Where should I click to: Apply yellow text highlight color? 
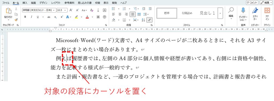[76, 17]
